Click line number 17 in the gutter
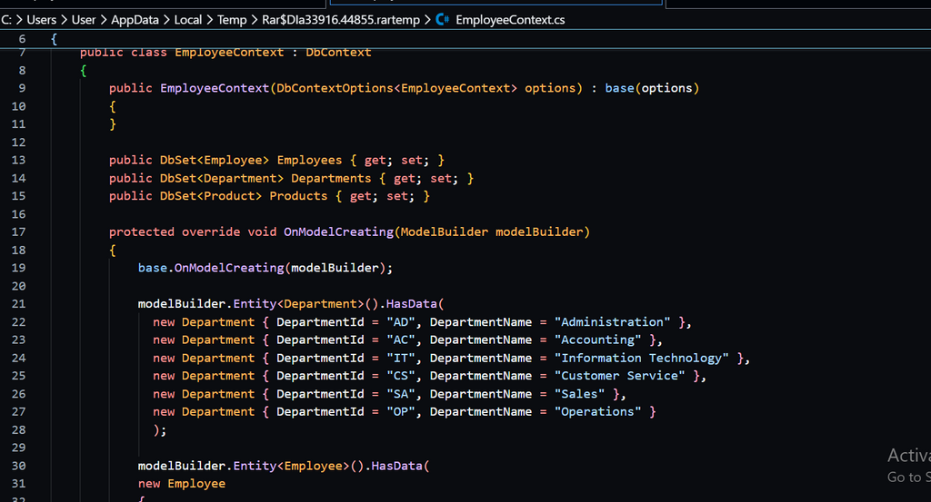The width and height of the screenshot is (931, 502). pyautogui.click(x=21, y=231)
